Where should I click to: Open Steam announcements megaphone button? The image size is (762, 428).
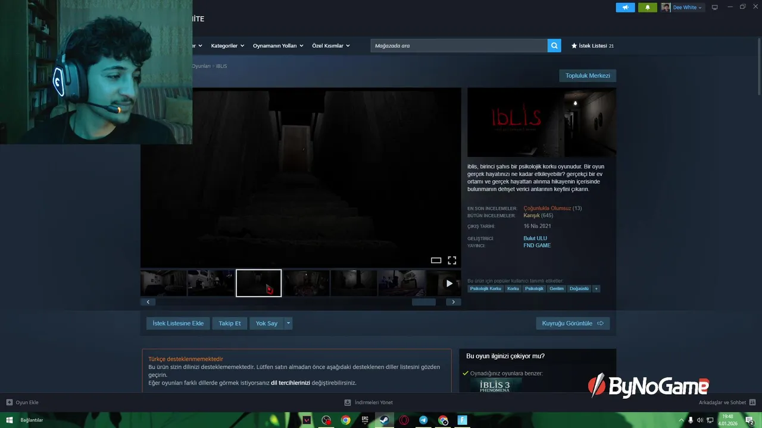pyautogui.click(x=625, y=7)
